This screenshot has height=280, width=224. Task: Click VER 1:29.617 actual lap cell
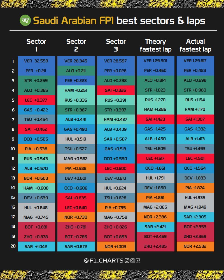tap(195, 61)
